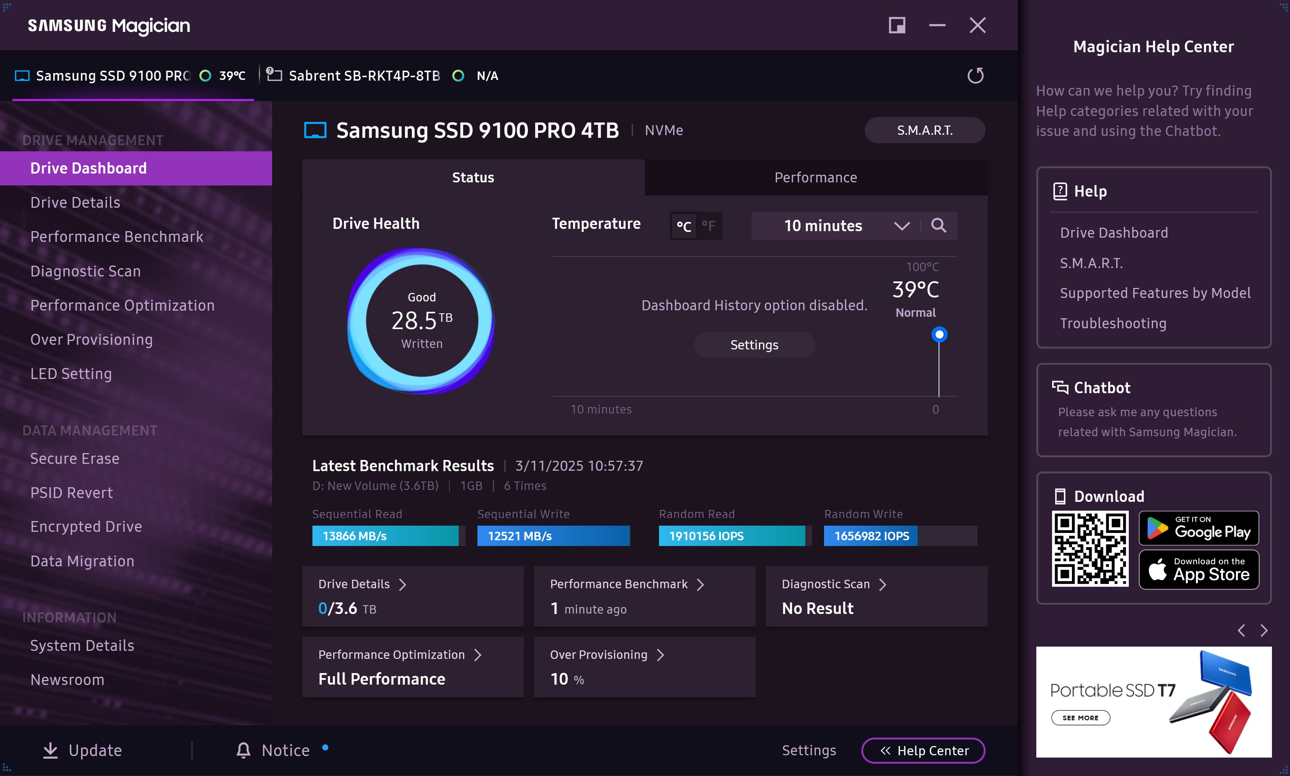The width and height of the screenshot is (1290, 776).
Task: Switch to the Performance tab
Action: (815, 178)
